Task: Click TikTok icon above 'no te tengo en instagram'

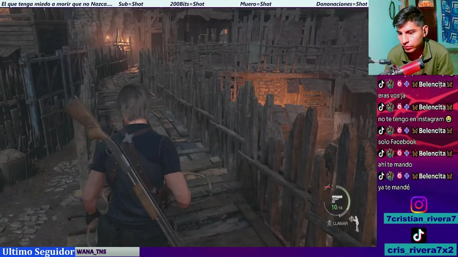Action: pos(381,107)
